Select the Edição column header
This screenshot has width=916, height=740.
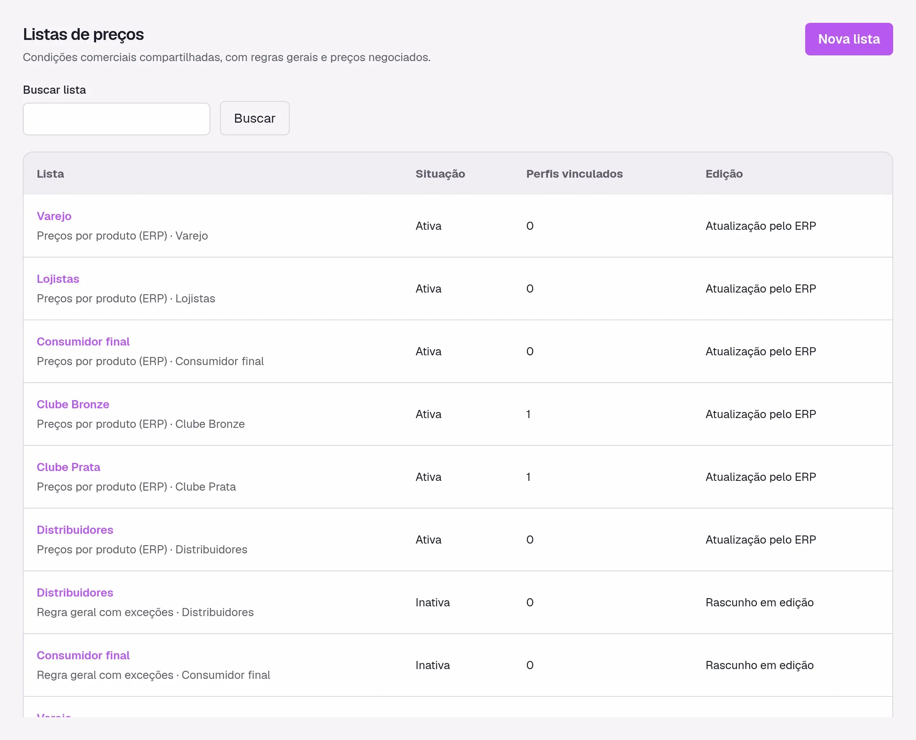click(x=724, y=174)
